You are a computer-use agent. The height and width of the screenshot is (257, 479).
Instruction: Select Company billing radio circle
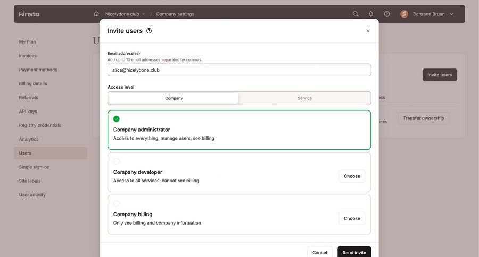[x=117, y=204]
